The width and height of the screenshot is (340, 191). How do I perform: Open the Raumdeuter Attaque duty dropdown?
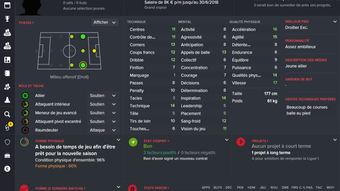pos(103,130)
